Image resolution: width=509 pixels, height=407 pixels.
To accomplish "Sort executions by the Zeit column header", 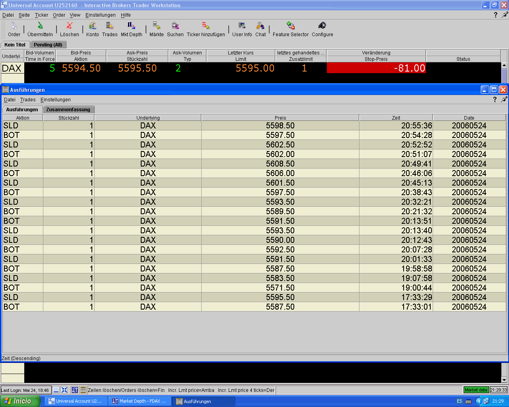I will coord(396,118).
